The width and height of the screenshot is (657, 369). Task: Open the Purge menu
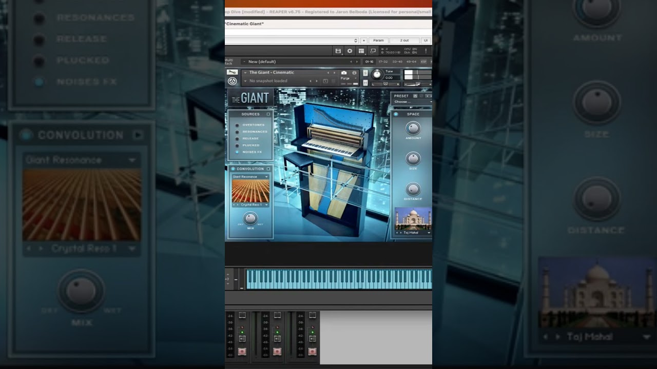(x=347, y=78)
